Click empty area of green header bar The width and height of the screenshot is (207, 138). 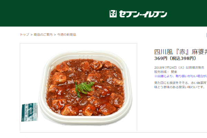point(53,13)
